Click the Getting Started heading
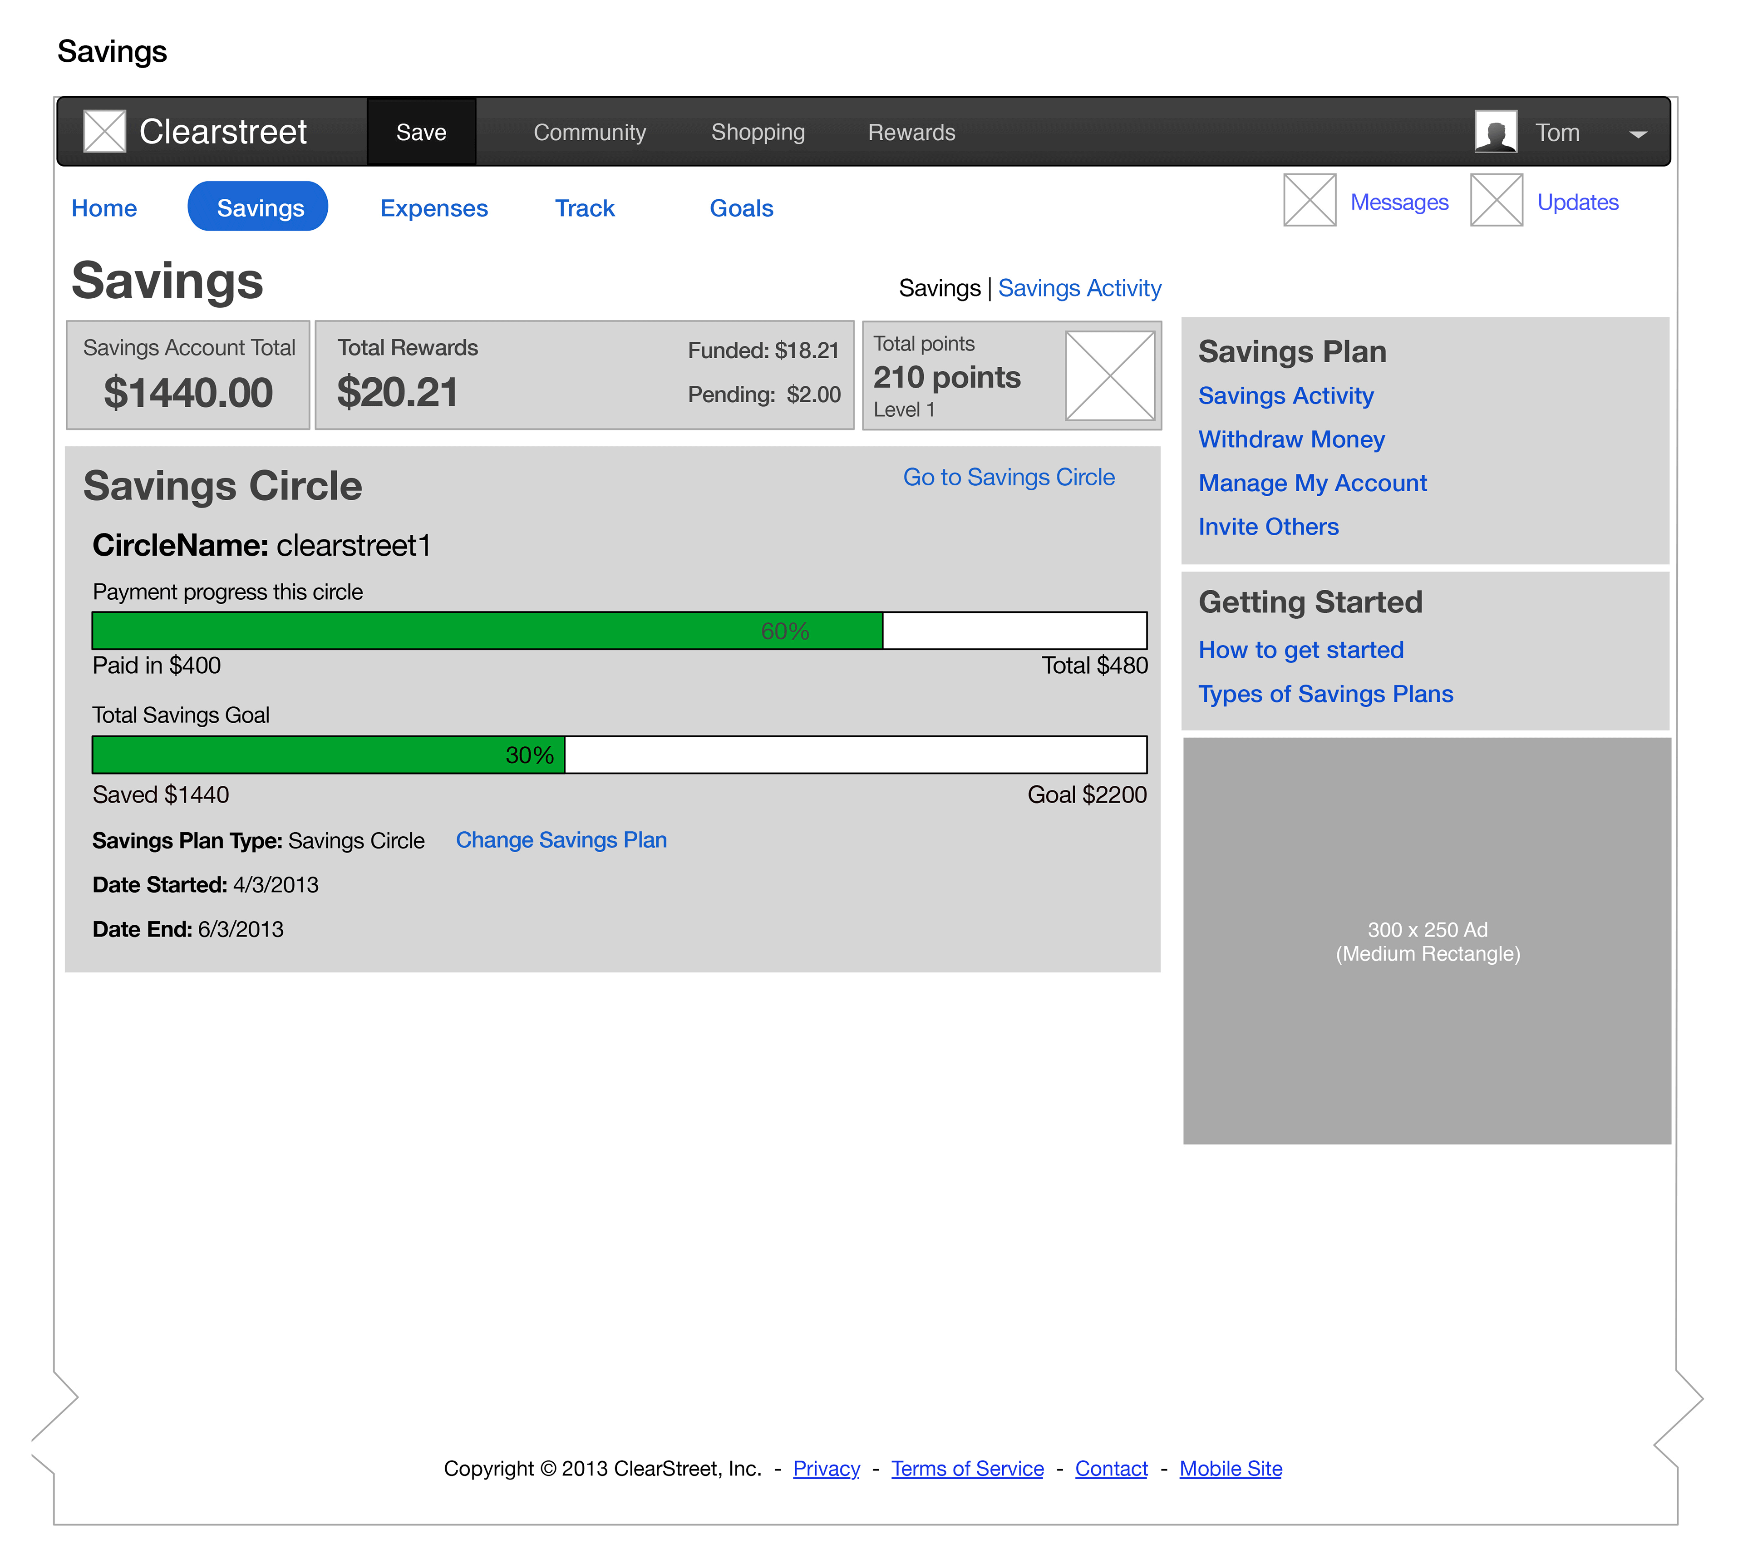1743x1544 pixels. 1311,602
